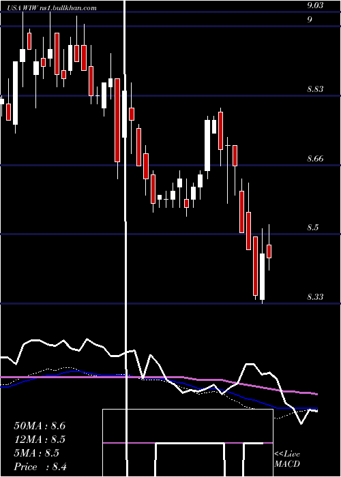Click the '12MA : 8.5' readout
The height and width of the screenshot is (477, 341).
(40, 440)
